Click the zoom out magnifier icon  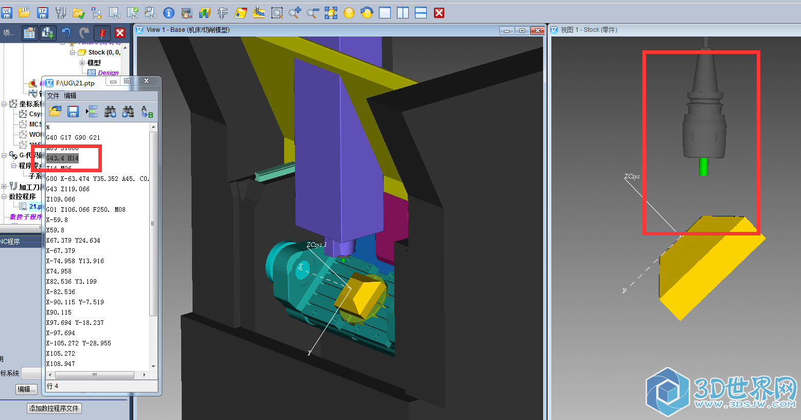[313, 13]
